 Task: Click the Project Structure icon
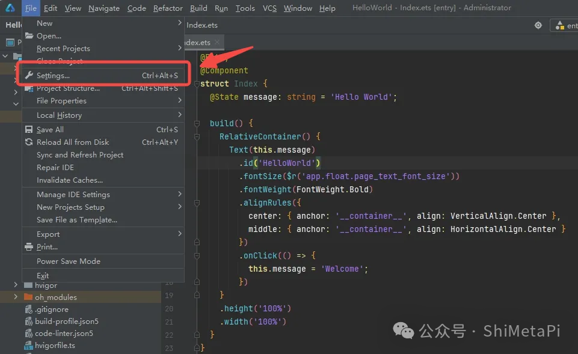point(29,88)
